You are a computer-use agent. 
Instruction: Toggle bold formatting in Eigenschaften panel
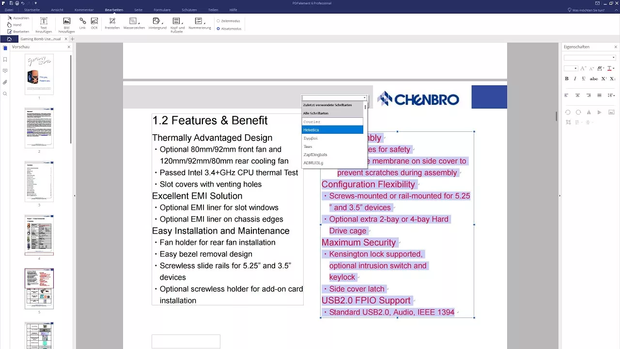tap(567, 79)
